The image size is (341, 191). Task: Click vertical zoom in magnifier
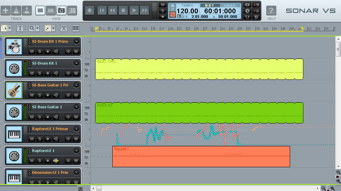(338, 181)
